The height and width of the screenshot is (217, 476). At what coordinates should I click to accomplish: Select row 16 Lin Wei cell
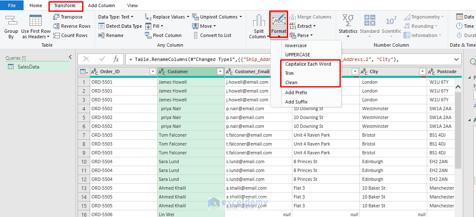(x=191, y=214)
